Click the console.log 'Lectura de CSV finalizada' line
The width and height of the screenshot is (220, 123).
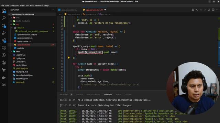104,23
